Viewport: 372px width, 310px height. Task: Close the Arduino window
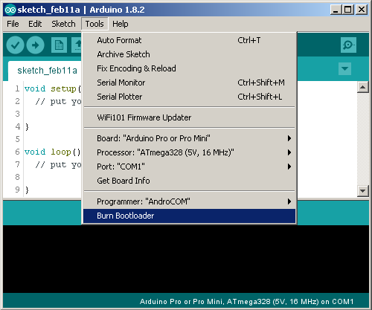point(362,10)
